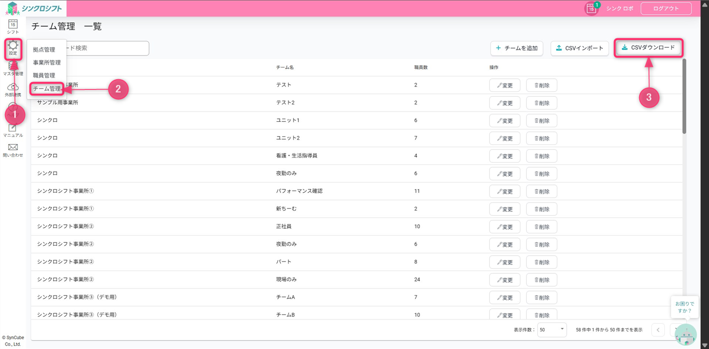Click the シンクロシフト logo in header
Image resolution: width=709 pixels, height=349 pixels.
pyautogui.click(x=33, y=8)
